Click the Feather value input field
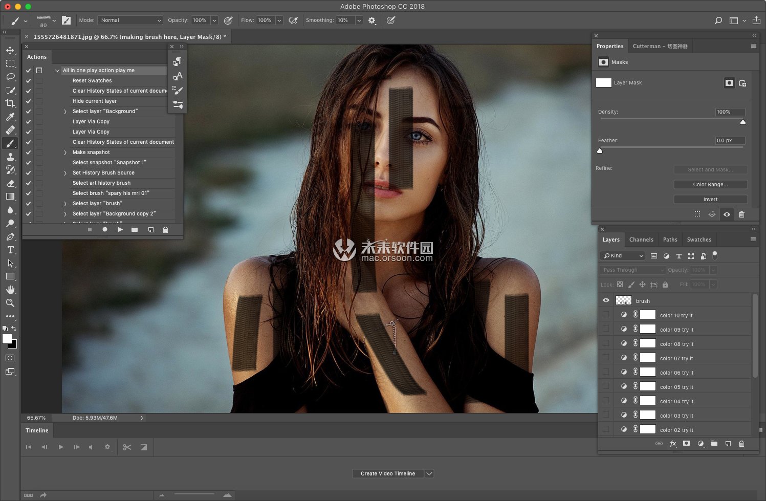Image resolution: width=766 pixels, height=501 pixels. (729, 141)
